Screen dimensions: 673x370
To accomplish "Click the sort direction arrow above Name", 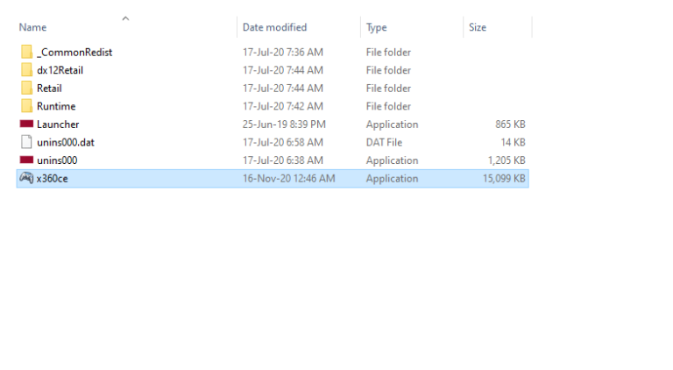I will tap(126, 18).
